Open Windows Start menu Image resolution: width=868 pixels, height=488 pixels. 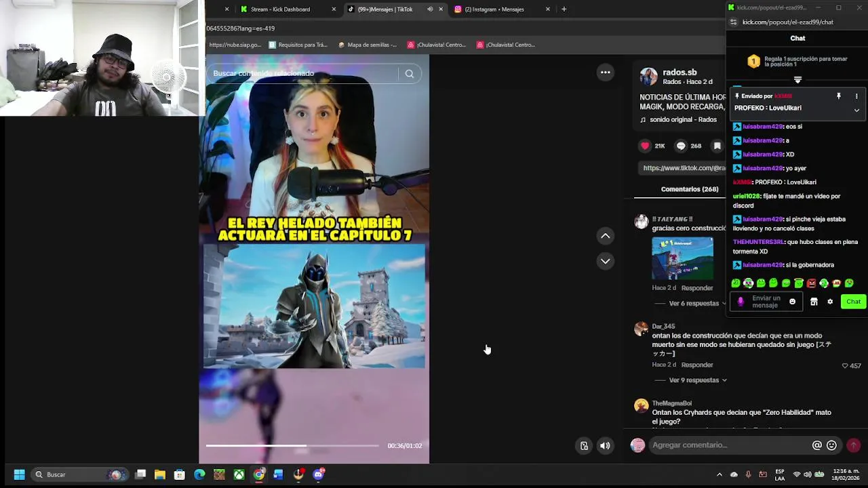coord(19,474)
